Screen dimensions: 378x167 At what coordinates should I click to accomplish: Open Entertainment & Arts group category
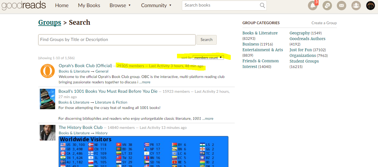coord(262,50)
